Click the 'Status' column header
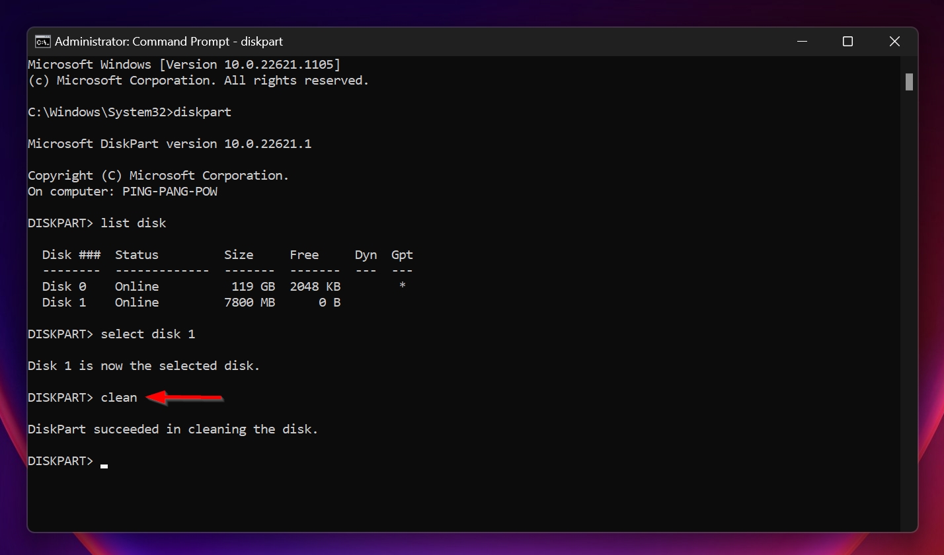This screenshot has height=555, width=944. pos(137,255)
